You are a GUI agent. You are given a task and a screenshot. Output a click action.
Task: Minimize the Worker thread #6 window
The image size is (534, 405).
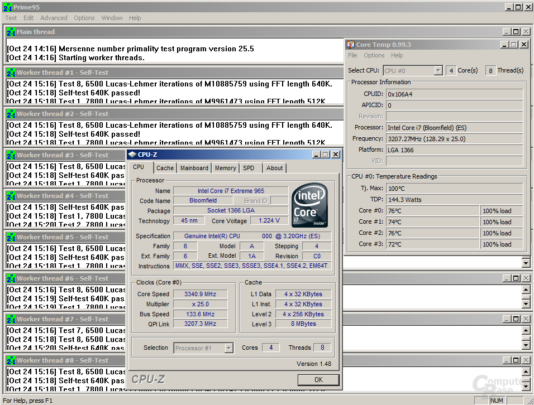[x=507, y=278]
